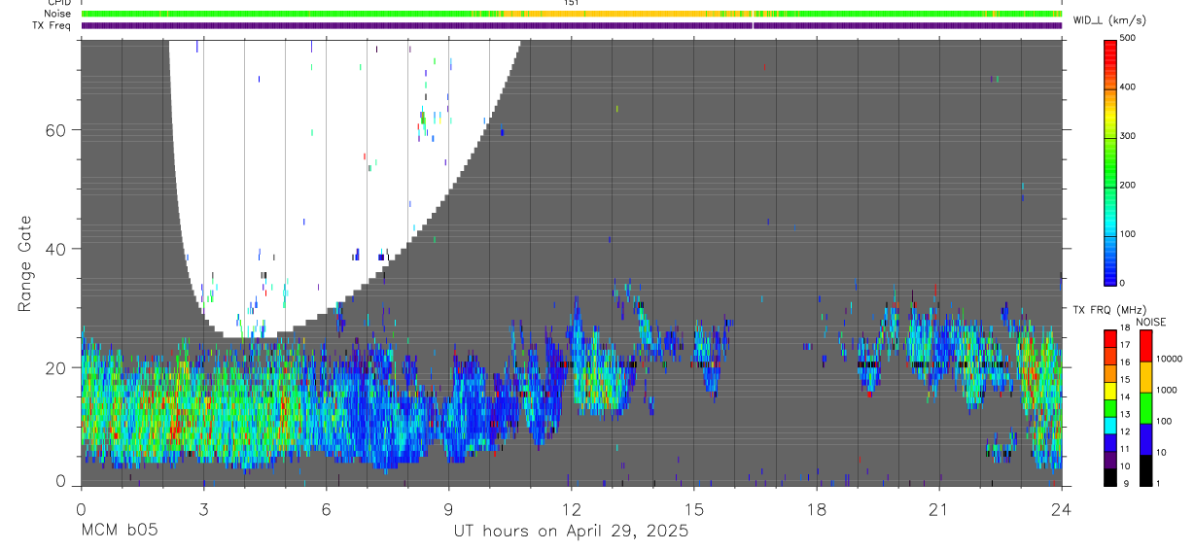
Task: Select the 18 label on TX FRQ legend
Action: pyautogui.click(x=1126, y=327)
